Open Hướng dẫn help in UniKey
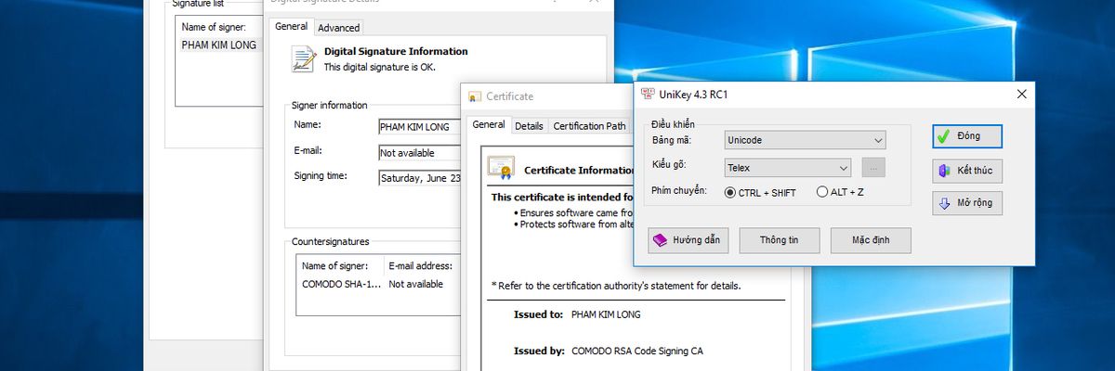The width and height of the screenshot is (1115, 371). pyautogui.click(x=688, y=240)
